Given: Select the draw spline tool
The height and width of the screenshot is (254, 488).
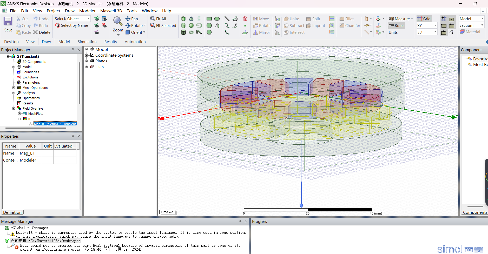Looking at the screenshot, I should 227,25.
